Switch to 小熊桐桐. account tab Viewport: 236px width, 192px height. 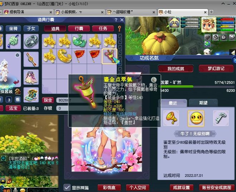[80, 12]
